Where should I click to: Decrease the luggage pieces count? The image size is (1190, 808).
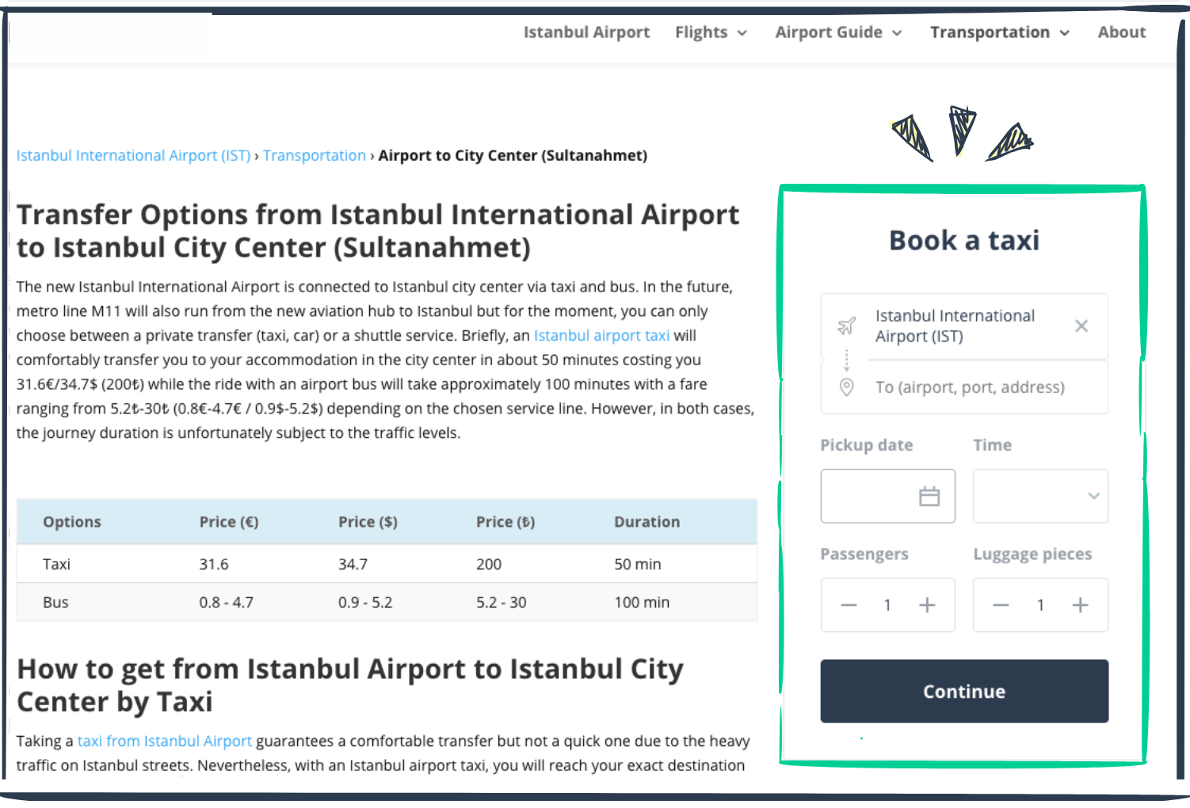click(1001, 605)
